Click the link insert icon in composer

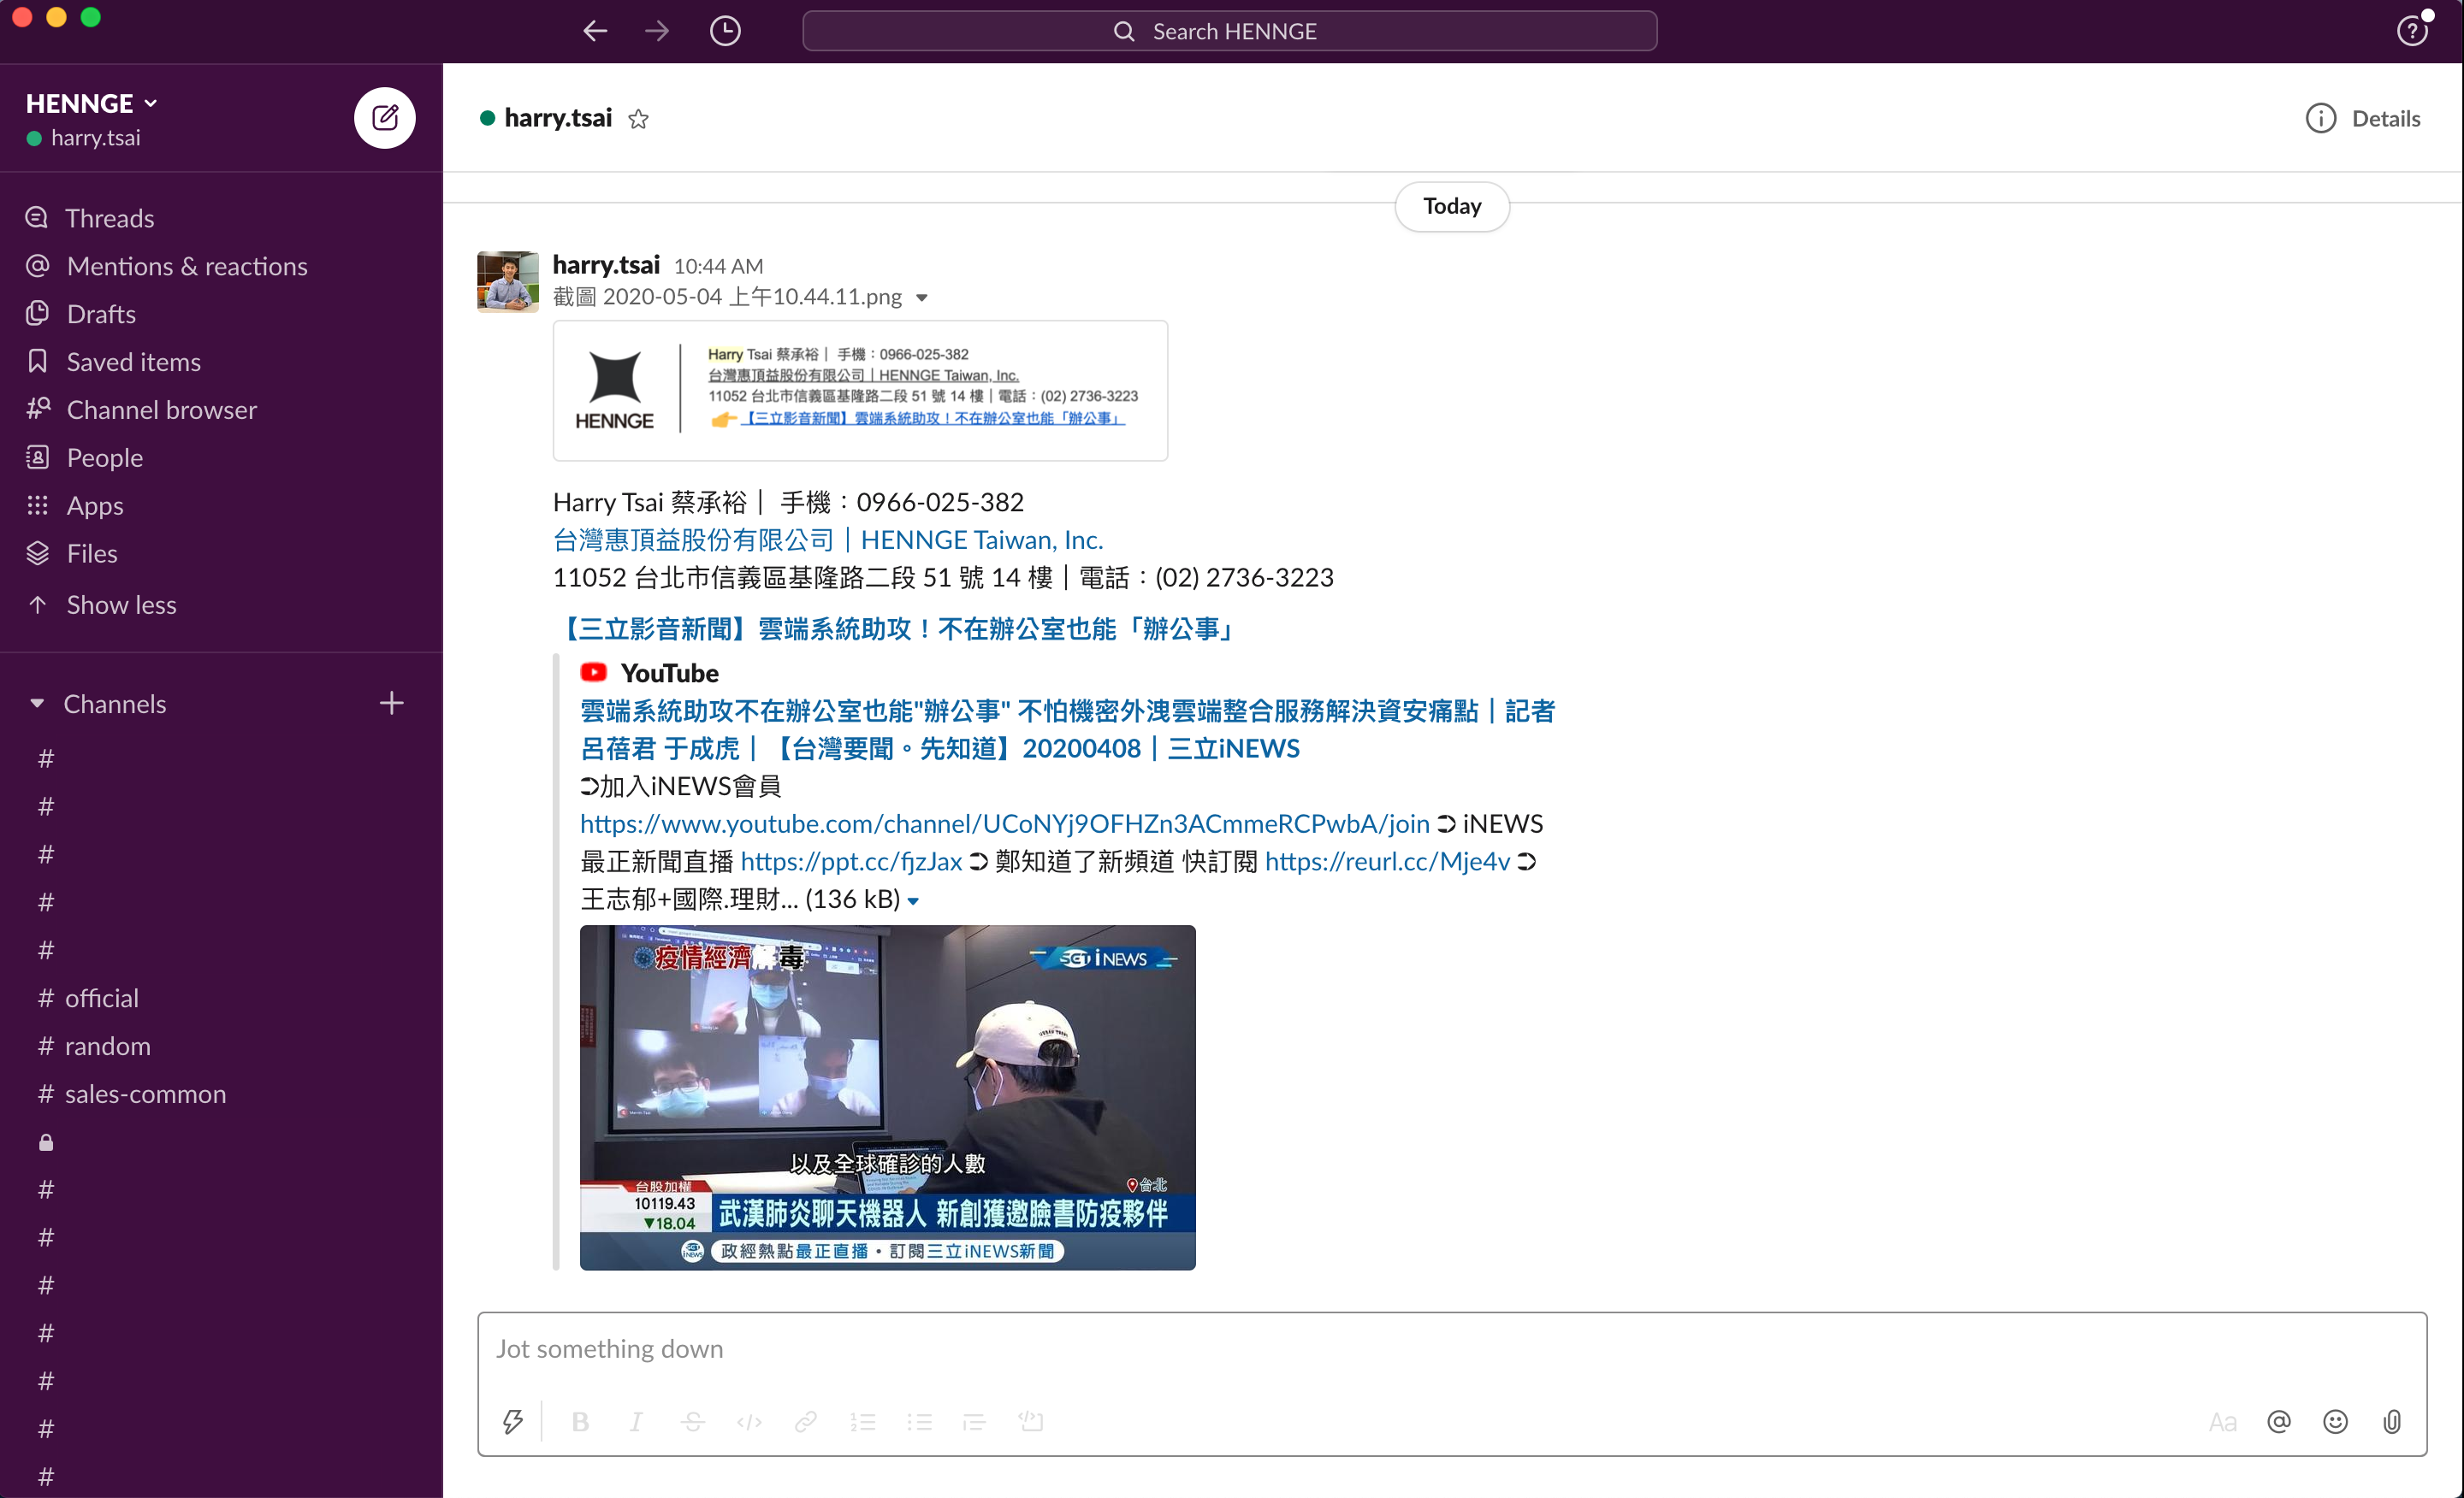click(804, 1423)
